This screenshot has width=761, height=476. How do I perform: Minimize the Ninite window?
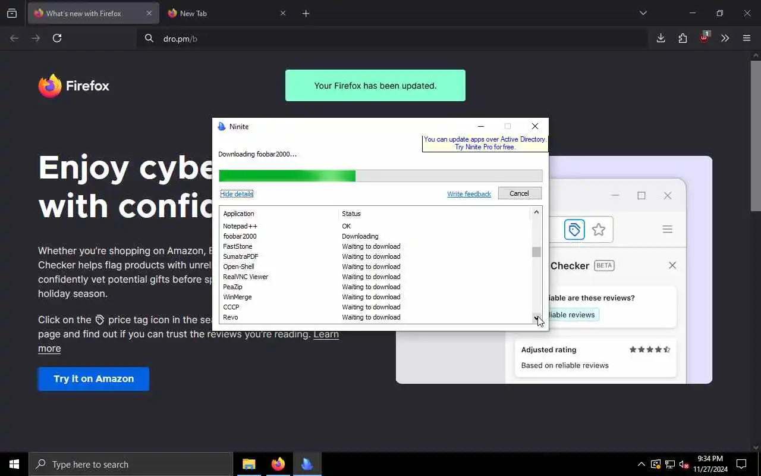481,126
